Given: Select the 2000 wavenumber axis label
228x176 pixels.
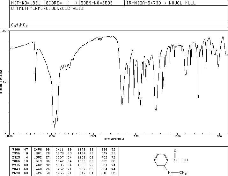Looking at the screenshot, I should pyautogui.click(x=93, y=136).
